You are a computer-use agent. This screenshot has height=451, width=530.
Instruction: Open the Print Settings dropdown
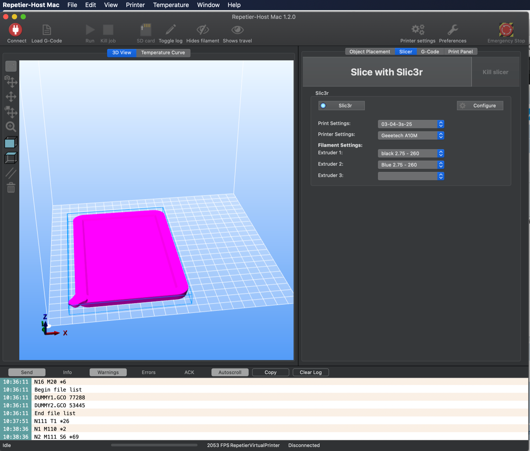click(x=411, y=124)
